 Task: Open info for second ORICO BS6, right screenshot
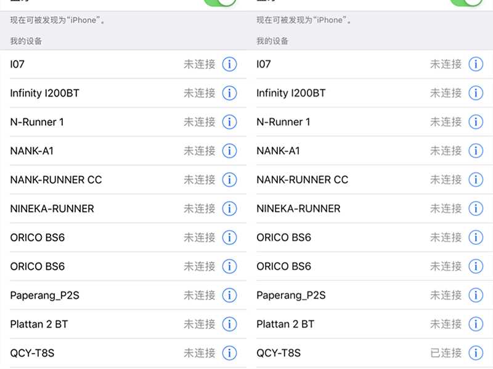(476, 266)
